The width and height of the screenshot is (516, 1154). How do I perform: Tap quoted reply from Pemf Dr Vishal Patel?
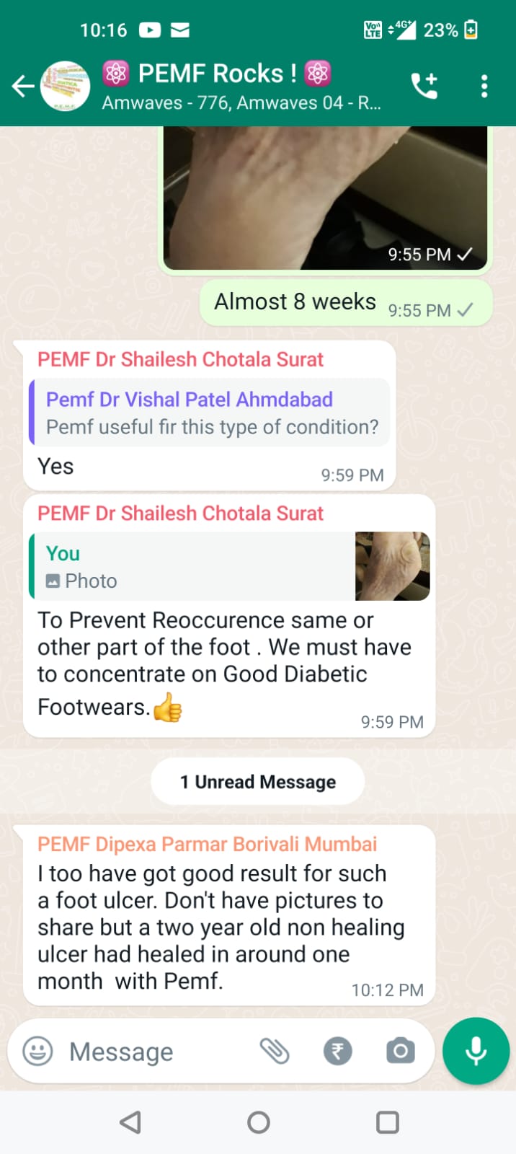pyautogui.click(x=210, y=413)
